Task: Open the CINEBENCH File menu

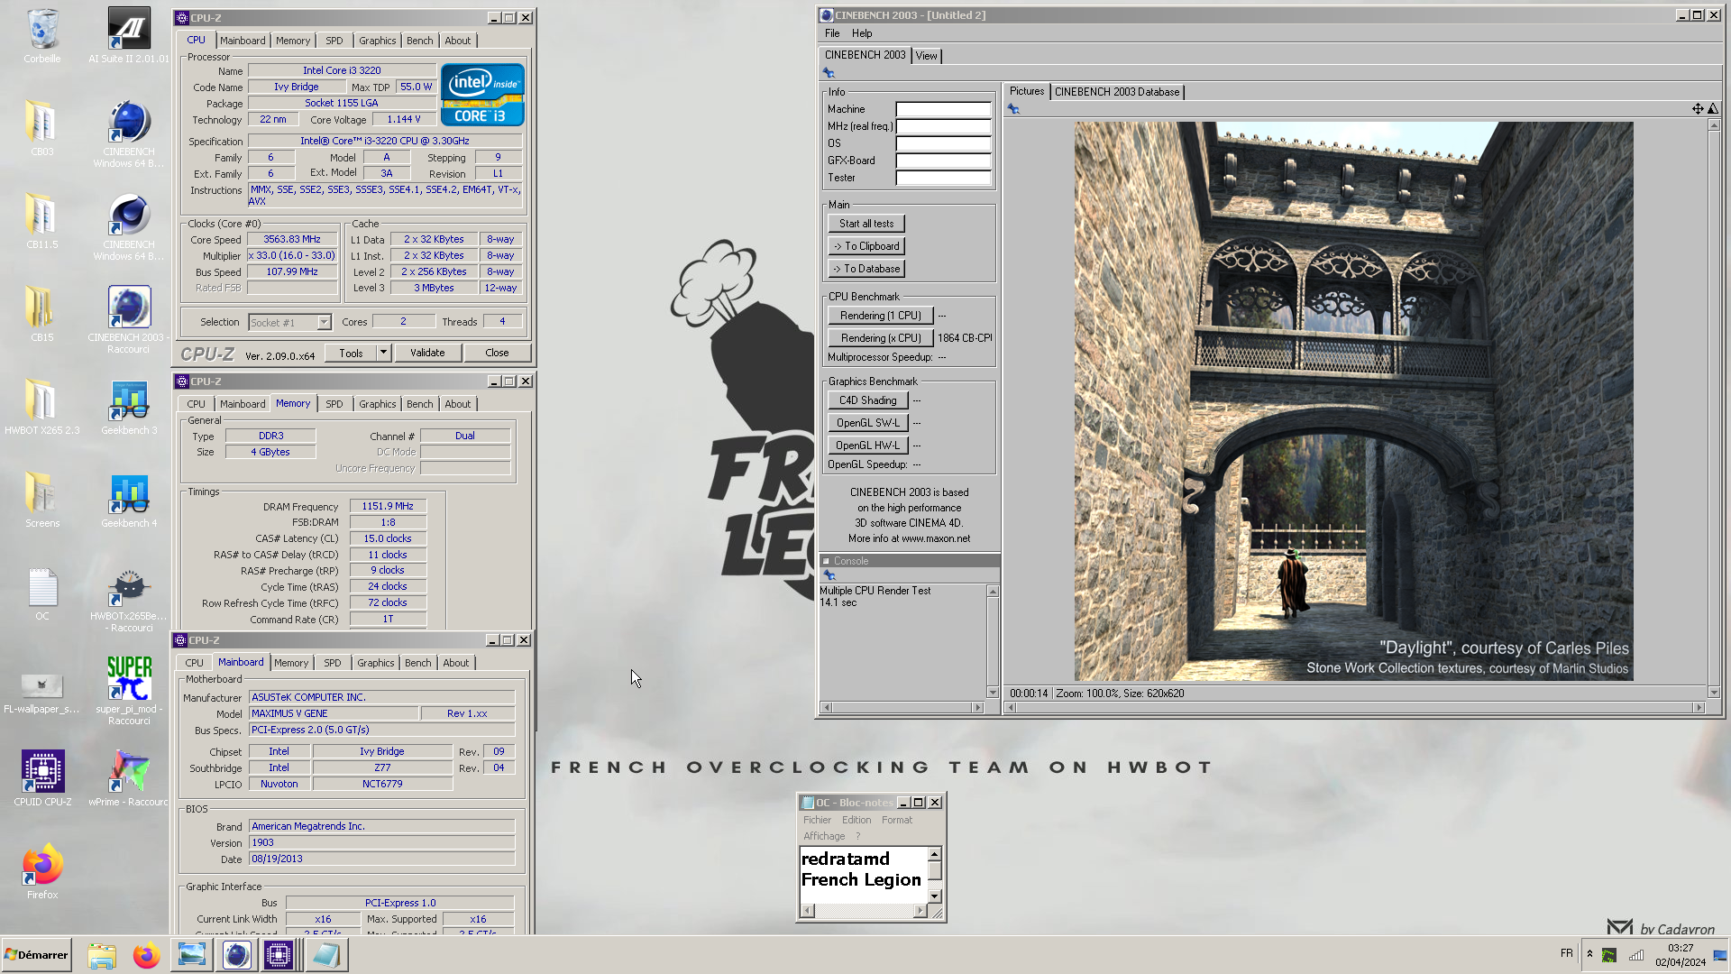Action: click(832, 33)
